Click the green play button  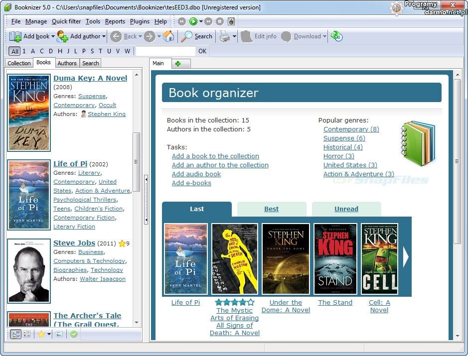click(x=193, y=21)
